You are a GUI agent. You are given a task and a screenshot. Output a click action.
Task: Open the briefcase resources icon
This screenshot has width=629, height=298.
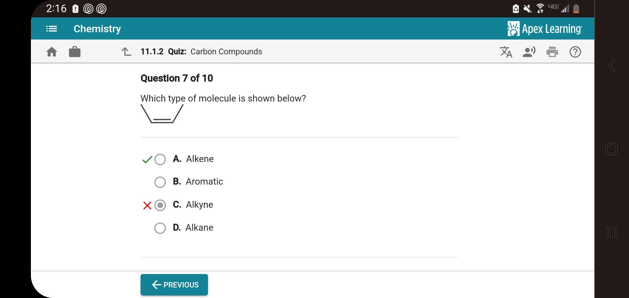[74, 52]
